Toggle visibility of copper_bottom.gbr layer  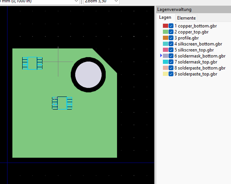pyautogui.click(x=171, y=26)
